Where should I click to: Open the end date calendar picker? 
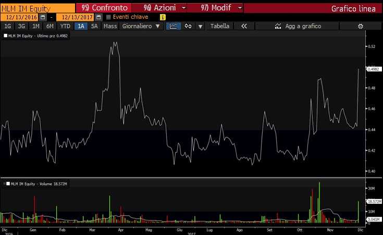point(98,17)
